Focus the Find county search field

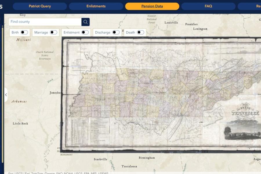45,22
